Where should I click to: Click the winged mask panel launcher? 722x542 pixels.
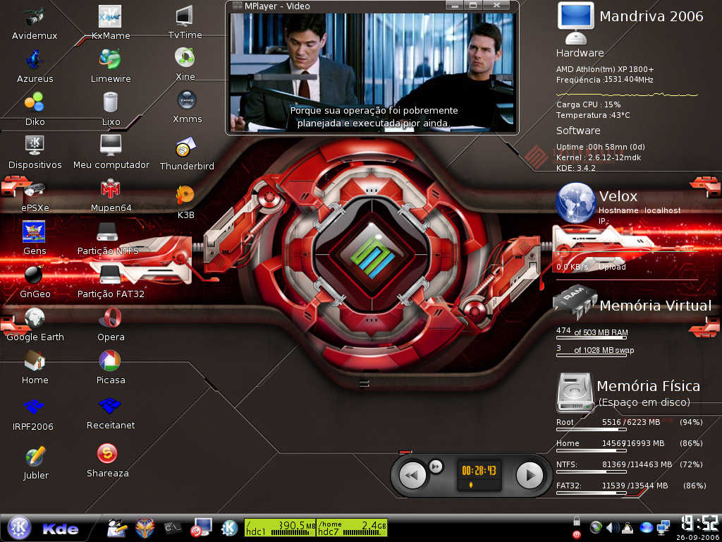145,528
